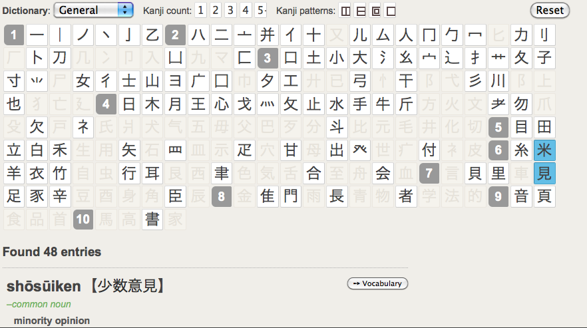Image resolution: width=587 pixels, height=328 pixels.
Task: Click the 心 heart radical tile
Action: point(222,104)
